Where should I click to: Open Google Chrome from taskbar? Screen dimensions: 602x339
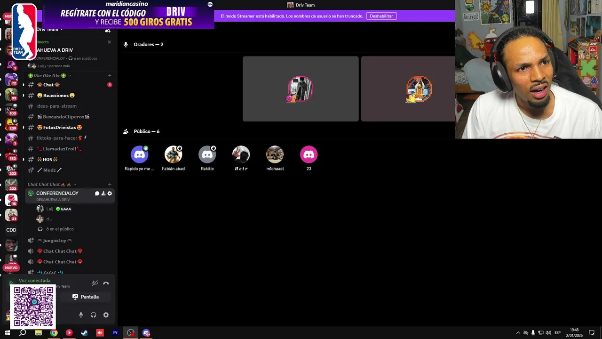tap(54, 333)
